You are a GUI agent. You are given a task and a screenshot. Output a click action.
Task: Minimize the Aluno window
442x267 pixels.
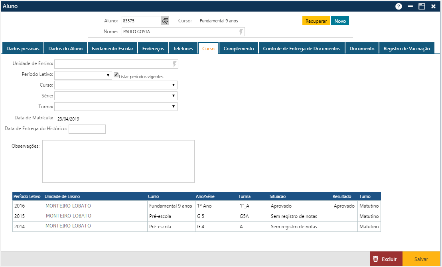pyautogui.click(x=410, y=6)
